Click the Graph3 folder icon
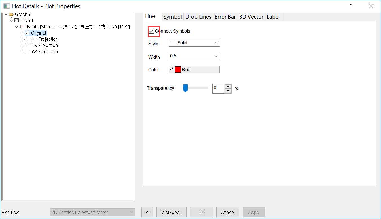The width and height of the screenshot is (381, 219). pos(11,14)
